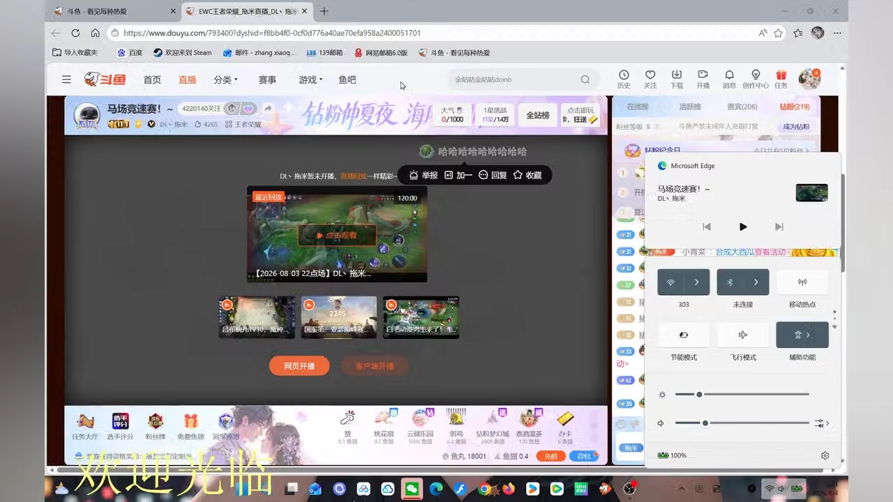Click the 全站榜 button

point(537,115)
